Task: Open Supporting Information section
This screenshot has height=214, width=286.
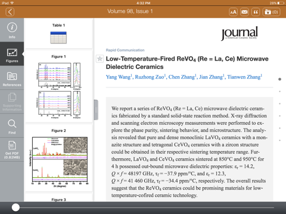Action: pyautogui.click(x=12, y=102)
